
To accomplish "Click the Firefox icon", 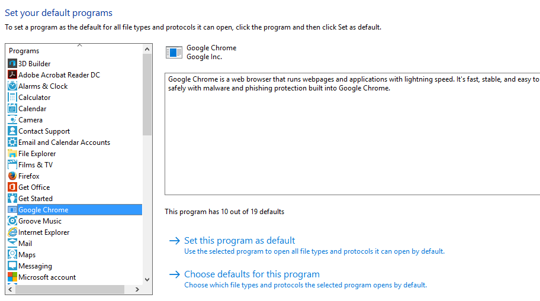I will point(12,176).
